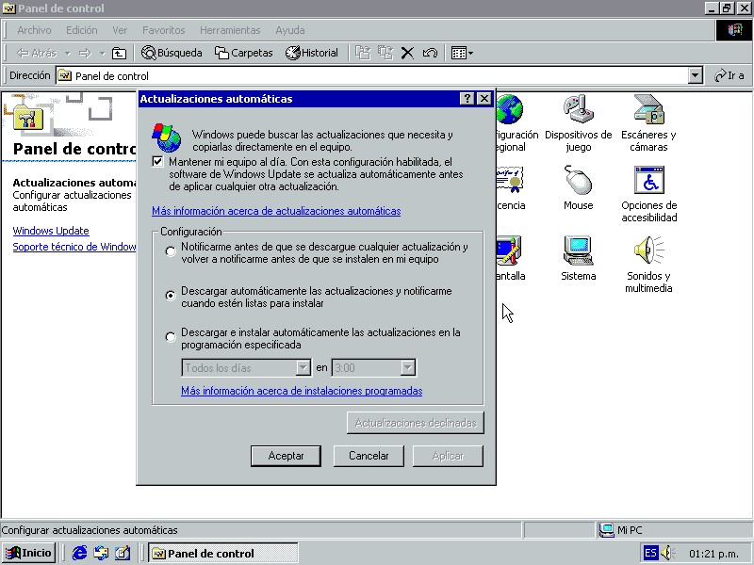Open Opciones de accesibilidad icon
The width and height of the screenshot is (754, 565).
[648, 194]
